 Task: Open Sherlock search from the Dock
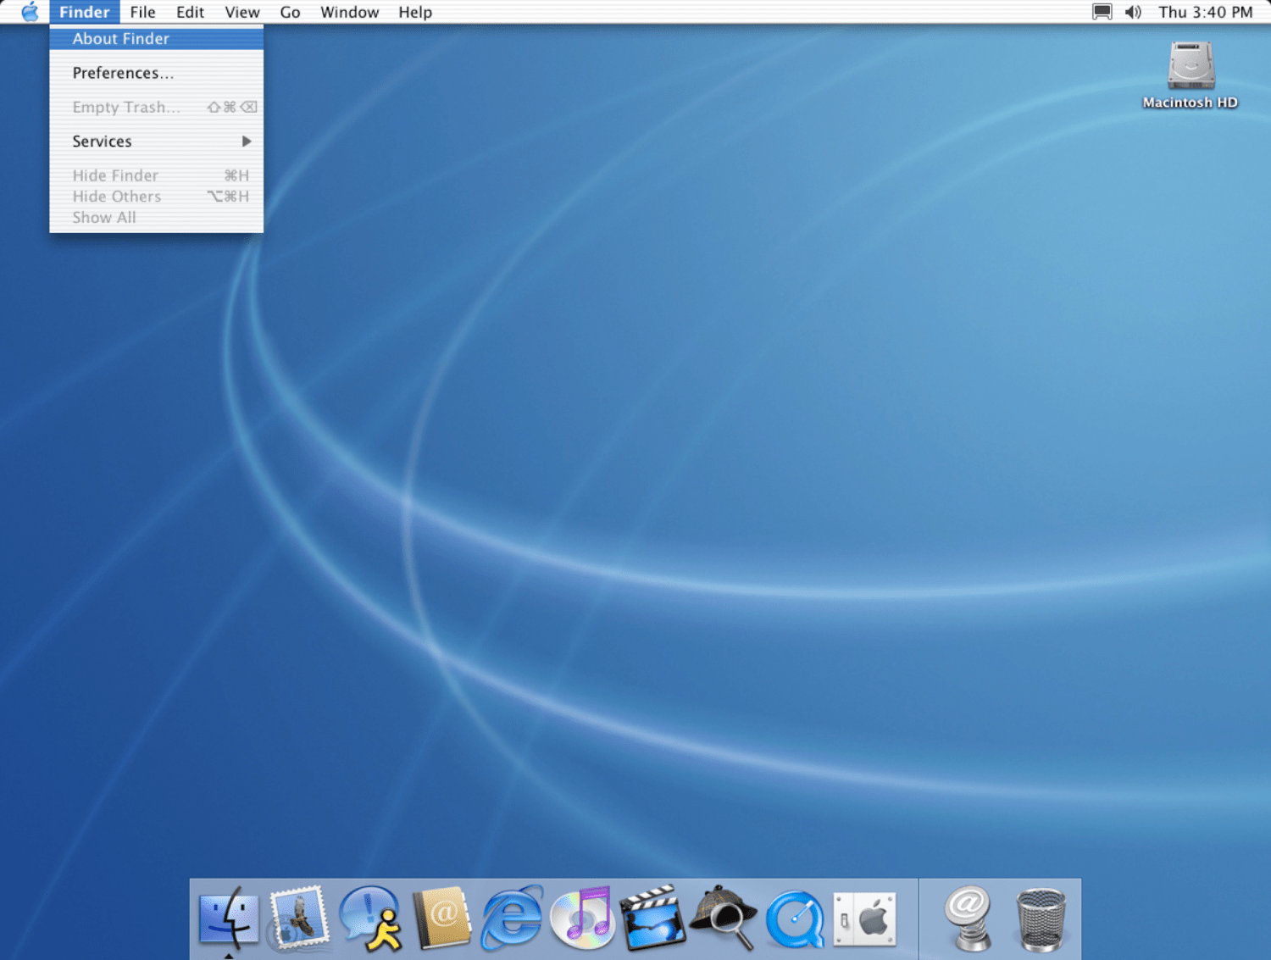(x=723, y=918)
